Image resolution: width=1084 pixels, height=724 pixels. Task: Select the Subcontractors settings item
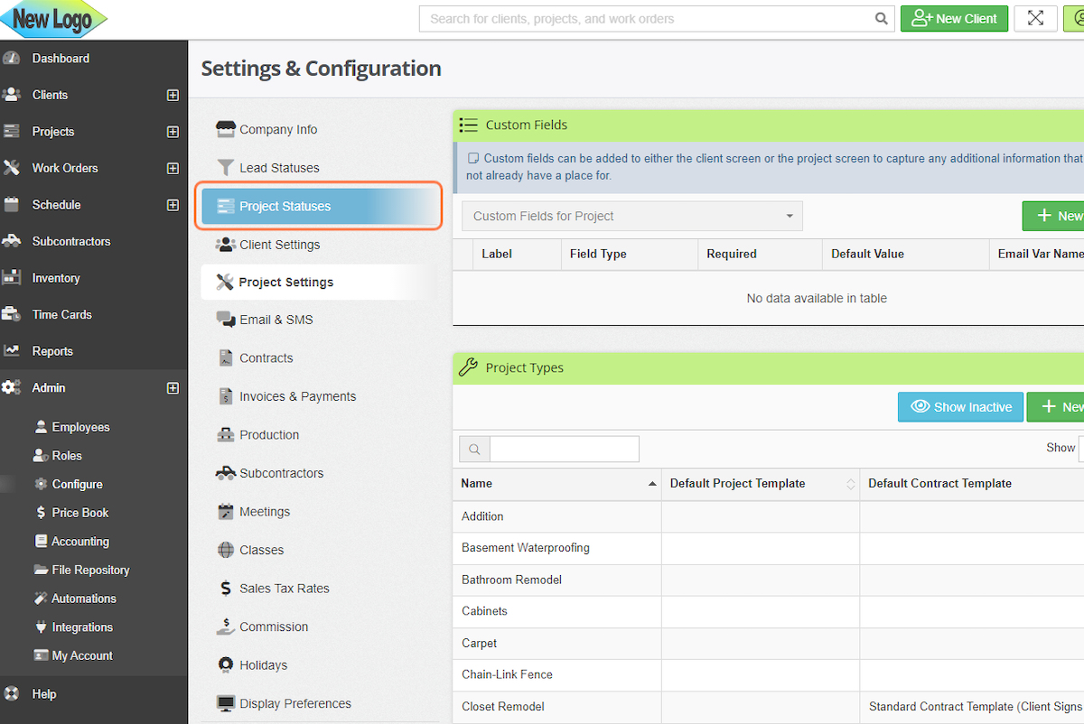coord(277,472)
